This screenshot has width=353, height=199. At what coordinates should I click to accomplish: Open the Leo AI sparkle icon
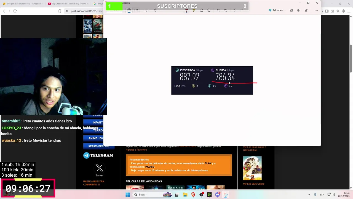pyautogui.click(x=338, y=11)
